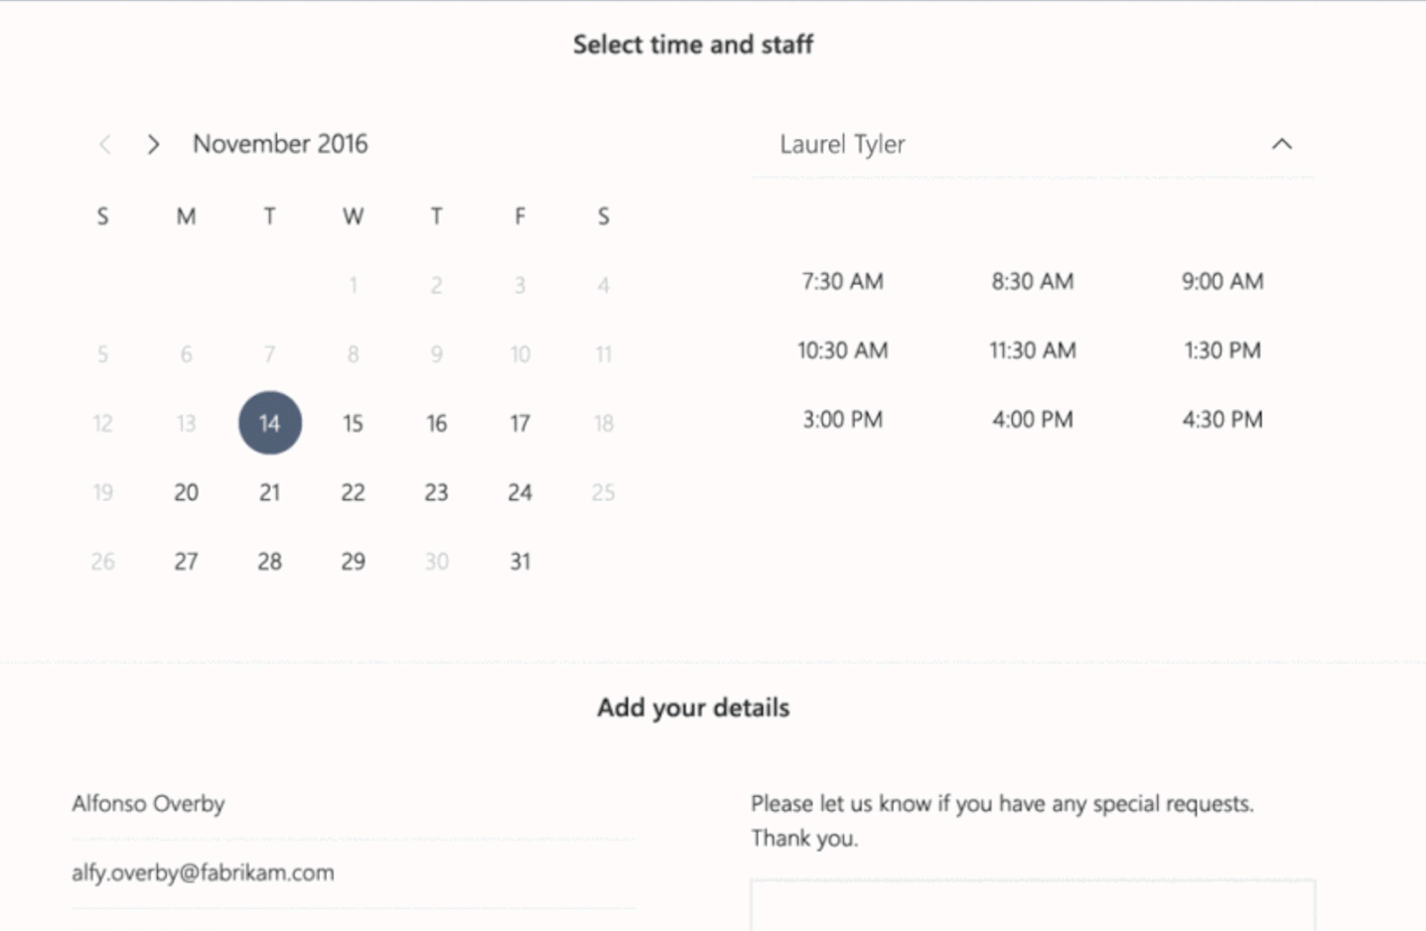Pick November 21 on the calendar
Viewport: 1426px width, 931px height.
tap(269, 492)
